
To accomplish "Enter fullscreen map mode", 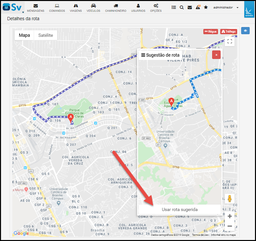I will pos(230,41).
